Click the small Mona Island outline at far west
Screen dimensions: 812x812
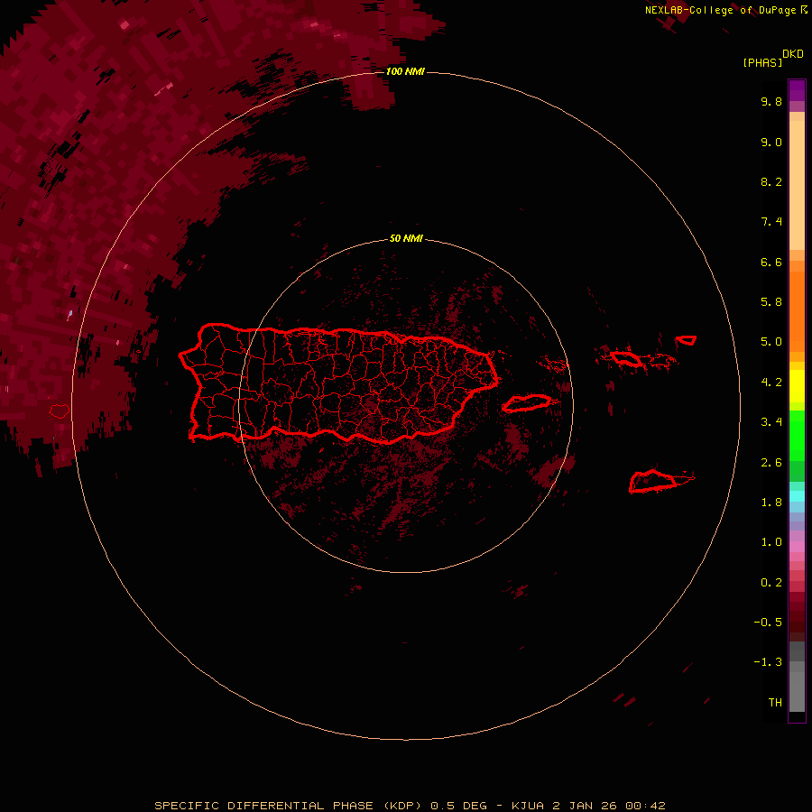click(59, 411)
